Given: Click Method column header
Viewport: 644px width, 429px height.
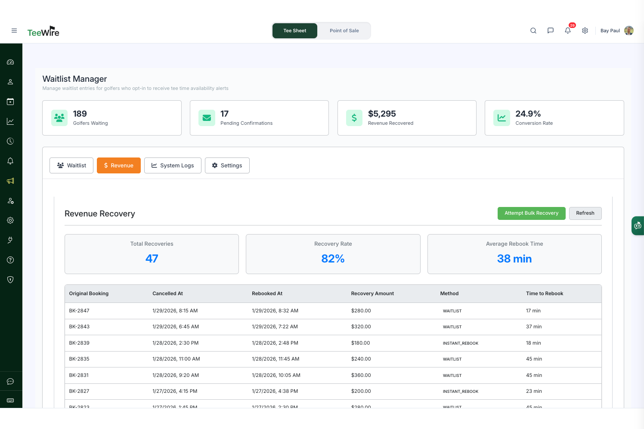Looking at the screenshot, I should tap(449, 293).
